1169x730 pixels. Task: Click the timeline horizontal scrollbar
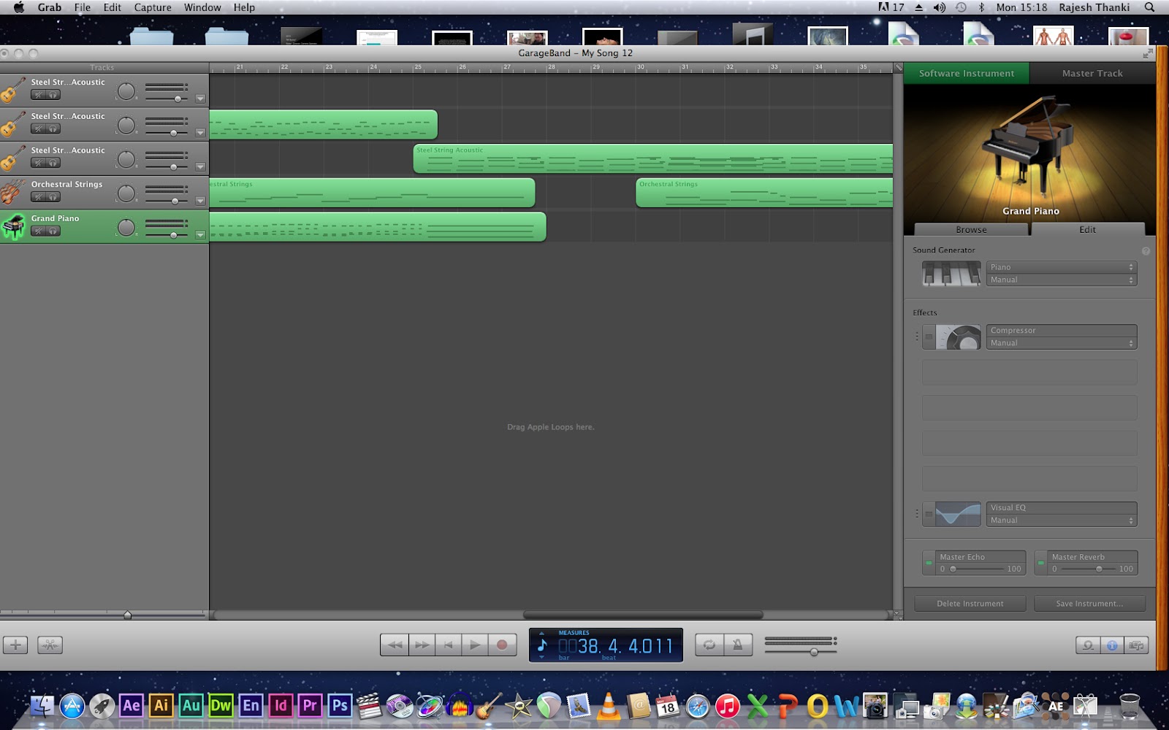point(643,615)
